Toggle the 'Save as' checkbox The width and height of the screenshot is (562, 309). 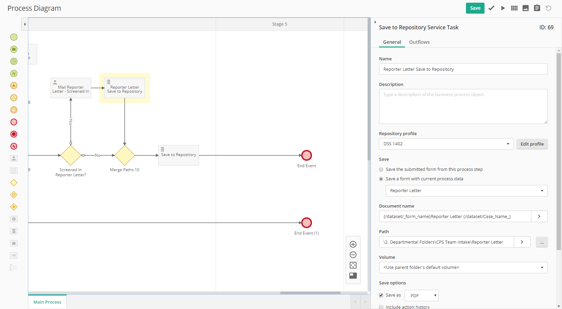[x=381, y=295]
